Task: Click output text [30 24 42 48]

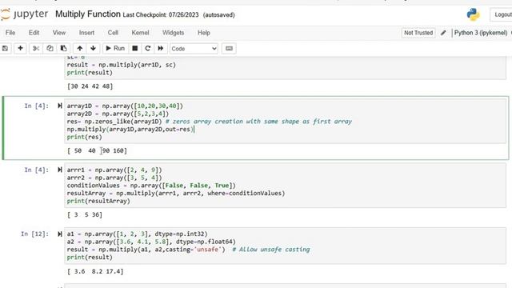Action: (90, 86)
